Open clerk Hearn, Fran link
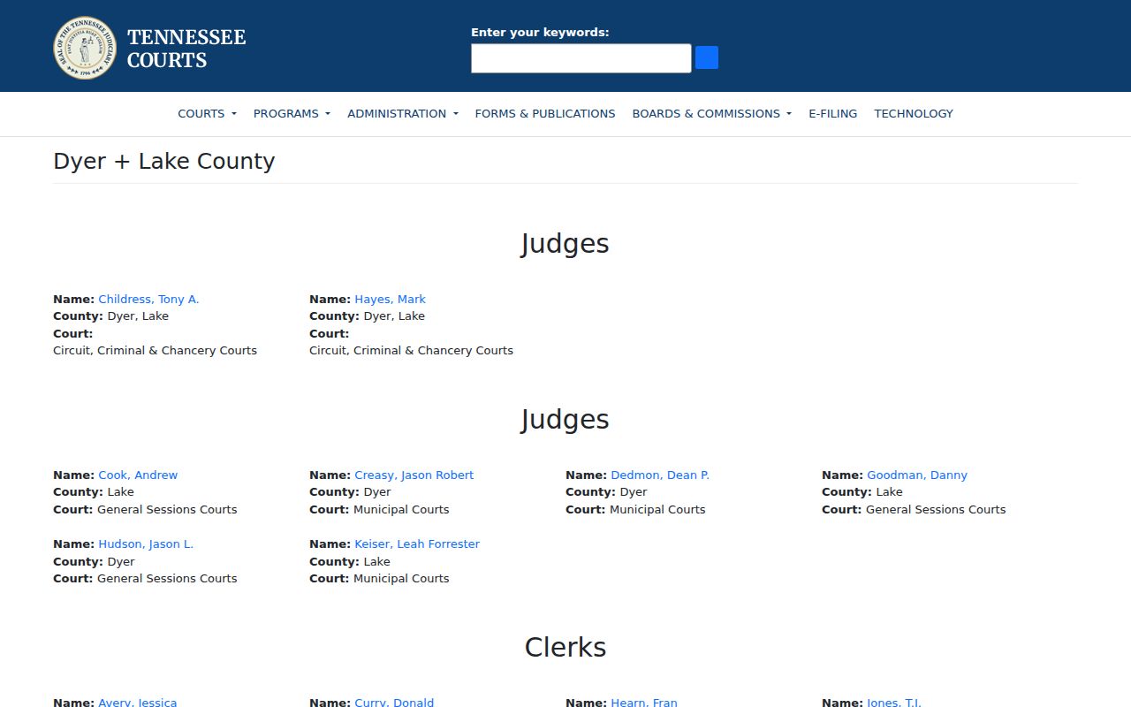The width and height of the screenshot is (1131, 707). (644, 703)
